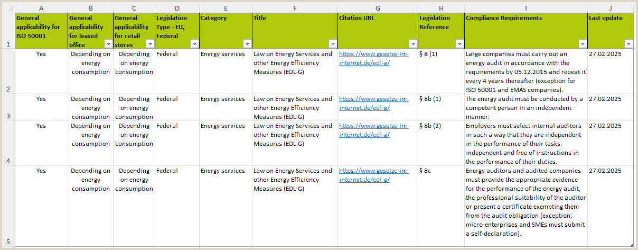Open Compliance Requirements filter arrow

583,44
